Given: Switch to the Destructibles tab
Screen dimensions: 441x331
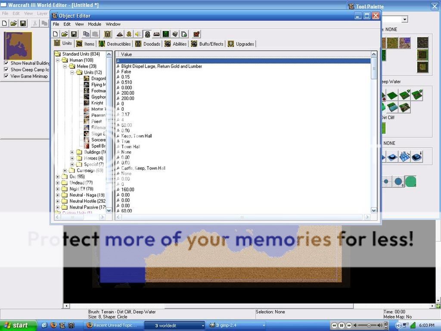Looking at the screenshot, I should point(115,44).
